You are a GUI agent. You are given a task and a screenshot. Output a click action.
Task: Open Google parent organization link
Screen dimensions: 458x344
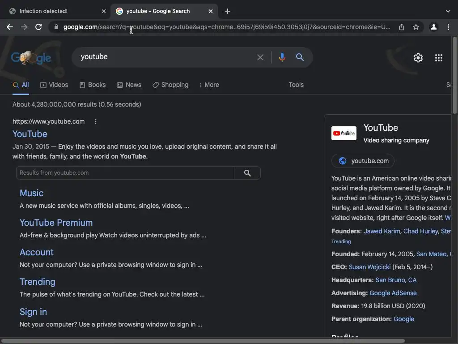click(404, 319)
